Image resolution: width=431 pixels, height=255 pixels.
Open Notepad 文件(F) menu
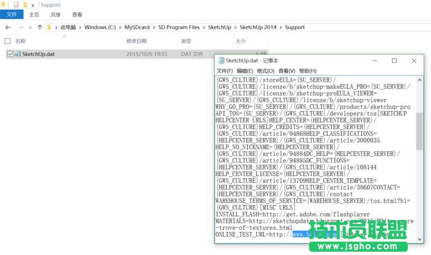pos(225,71)
